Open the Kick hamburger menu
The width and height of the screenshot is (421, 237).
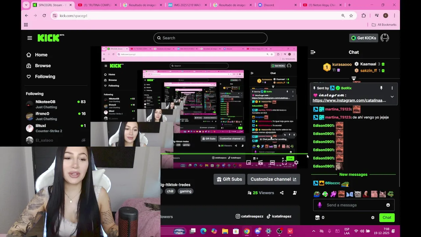30,38
